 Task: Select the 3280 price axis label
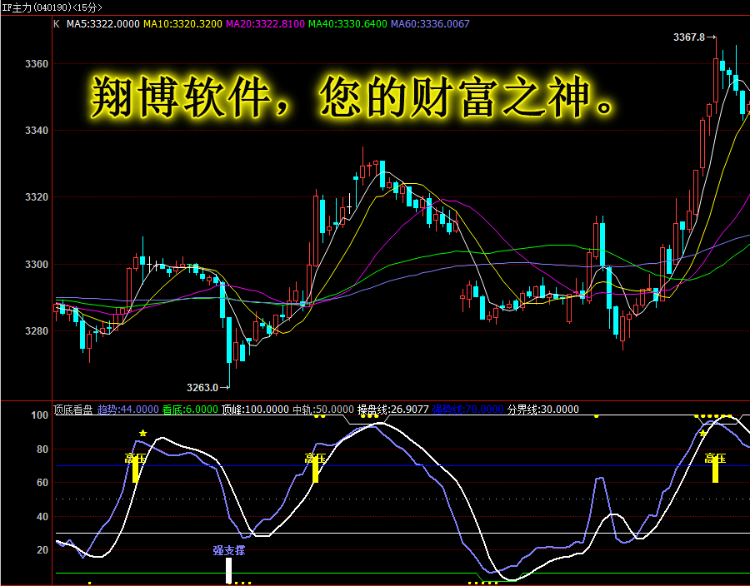pos(37,331)
